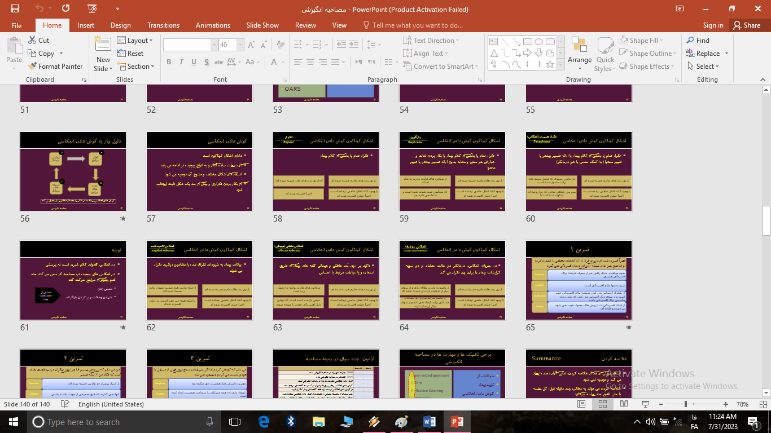
Task: Select slide 58 thumbnail
Action: [x=326, y=171]
